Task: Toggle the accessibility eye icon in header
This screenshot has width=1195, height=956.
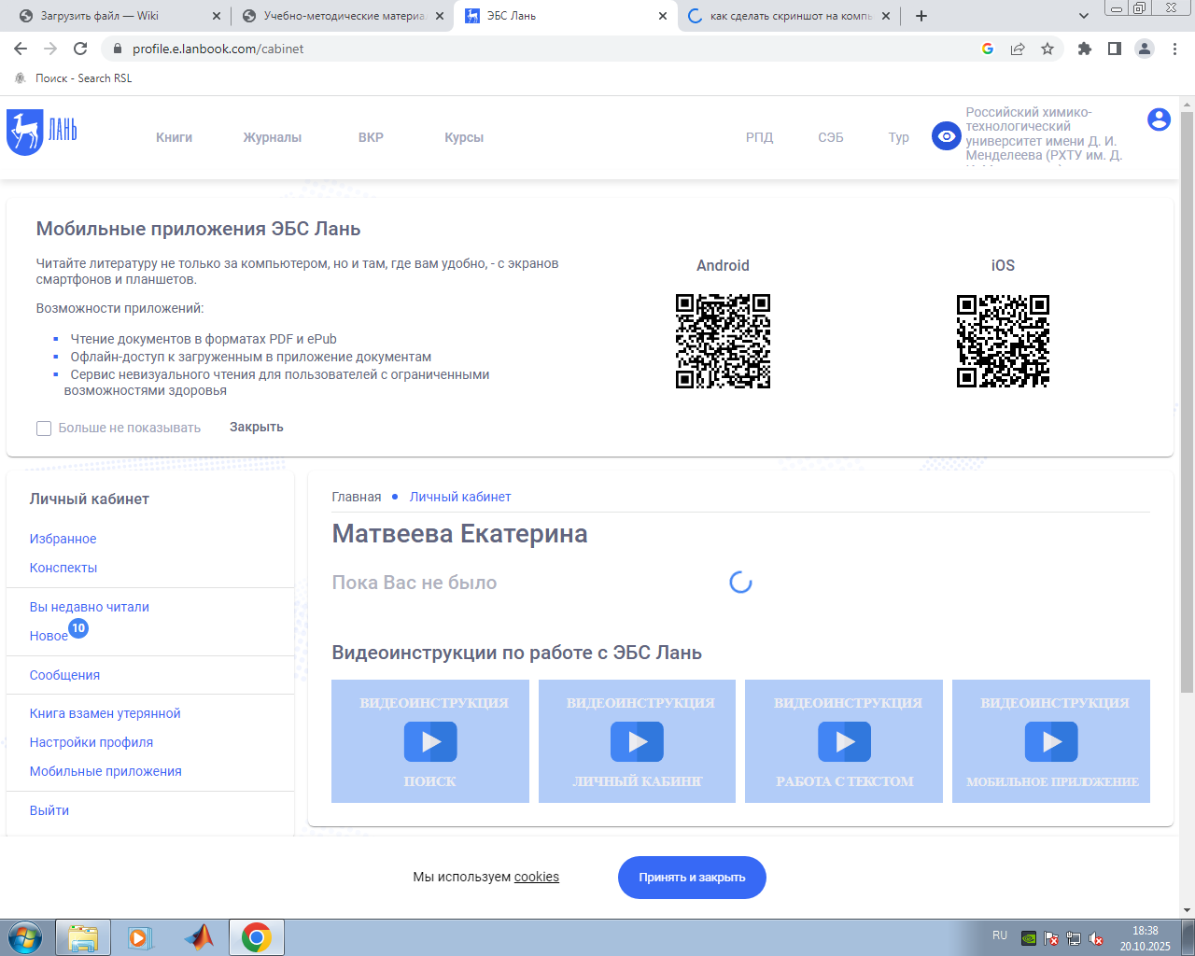Action: [x=946, y=136]
